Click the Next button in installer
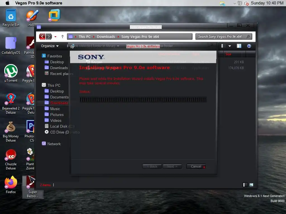Image resolution: width=286 pixels, height=214 pixels. (172, 166)
